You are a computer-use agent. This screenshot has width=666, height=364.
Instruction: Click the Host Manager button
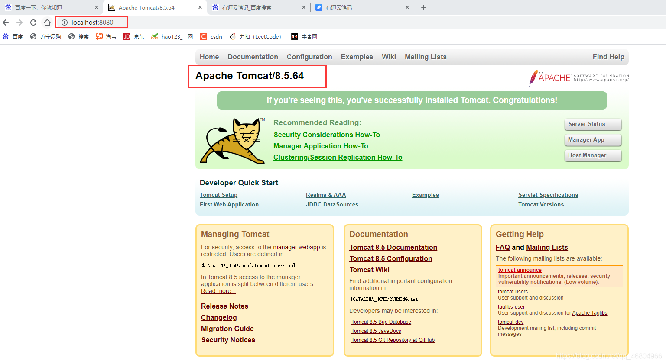coord(593,155)
